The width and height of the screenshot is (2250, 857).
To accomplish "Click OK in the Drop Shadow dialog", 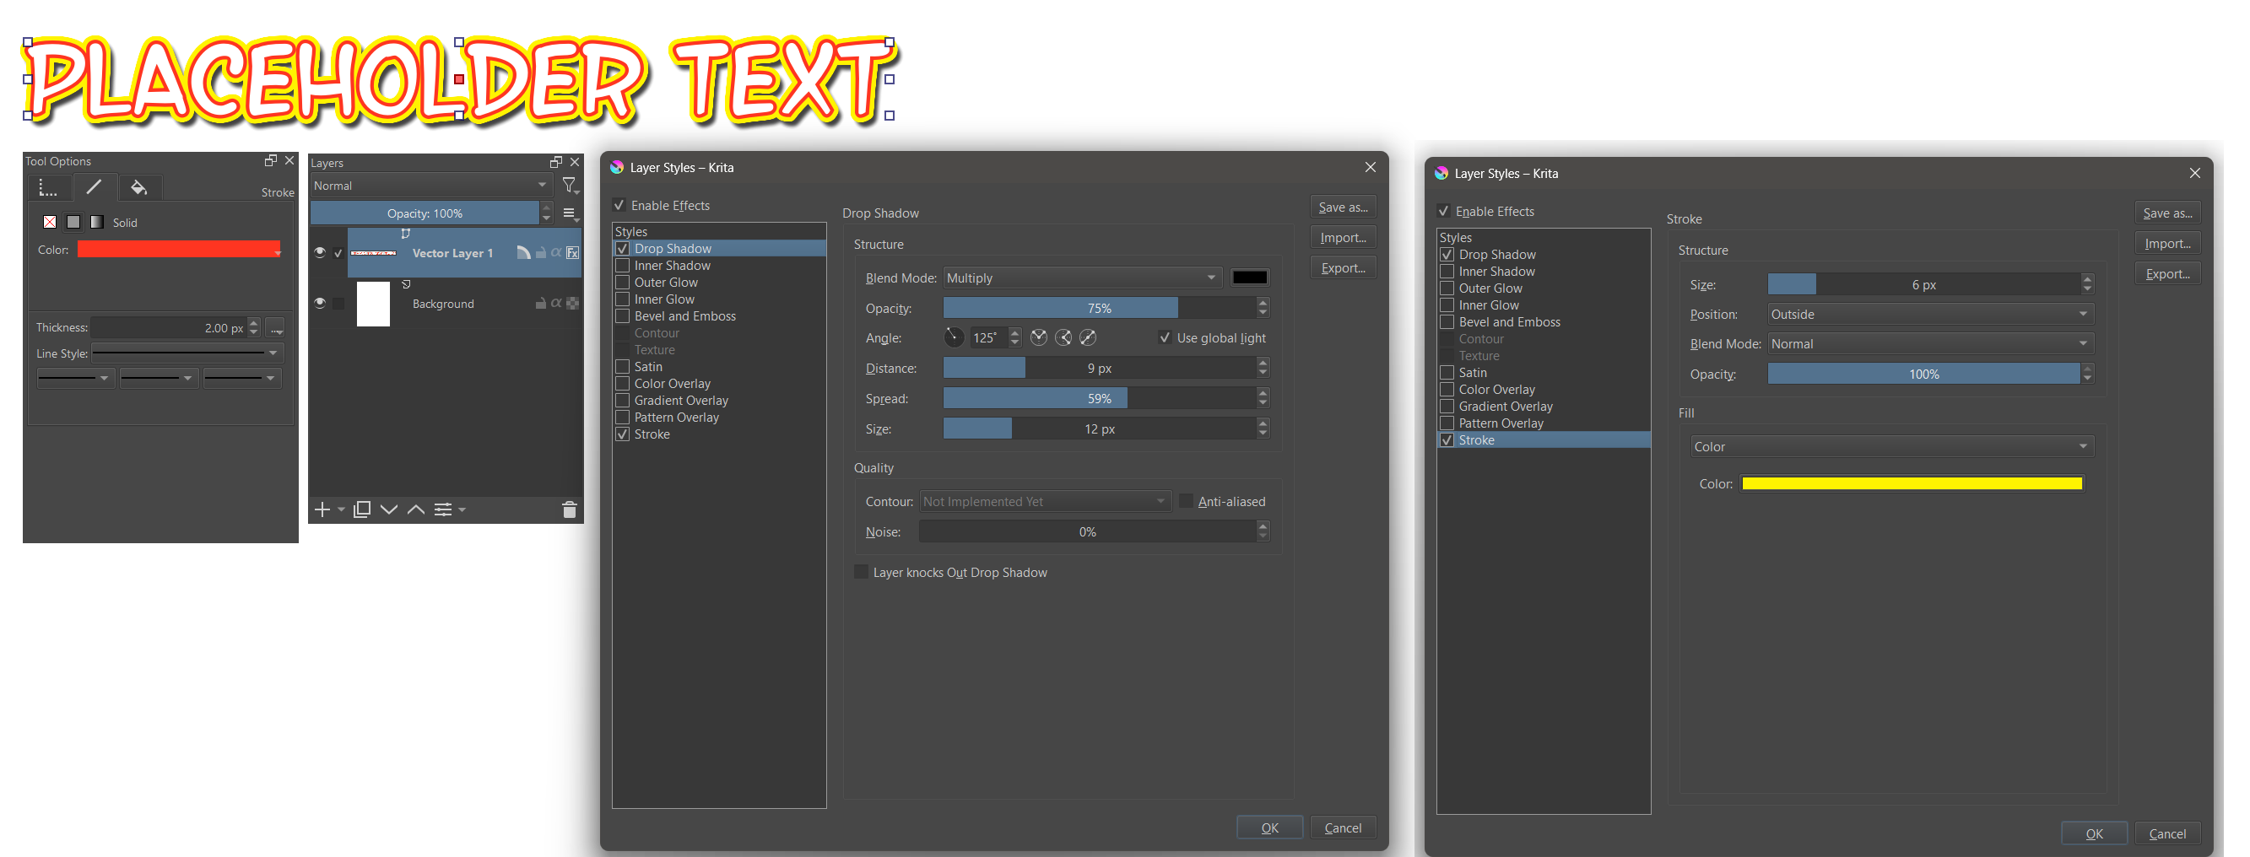I will pyautogui.click(x=1270, y=827).
